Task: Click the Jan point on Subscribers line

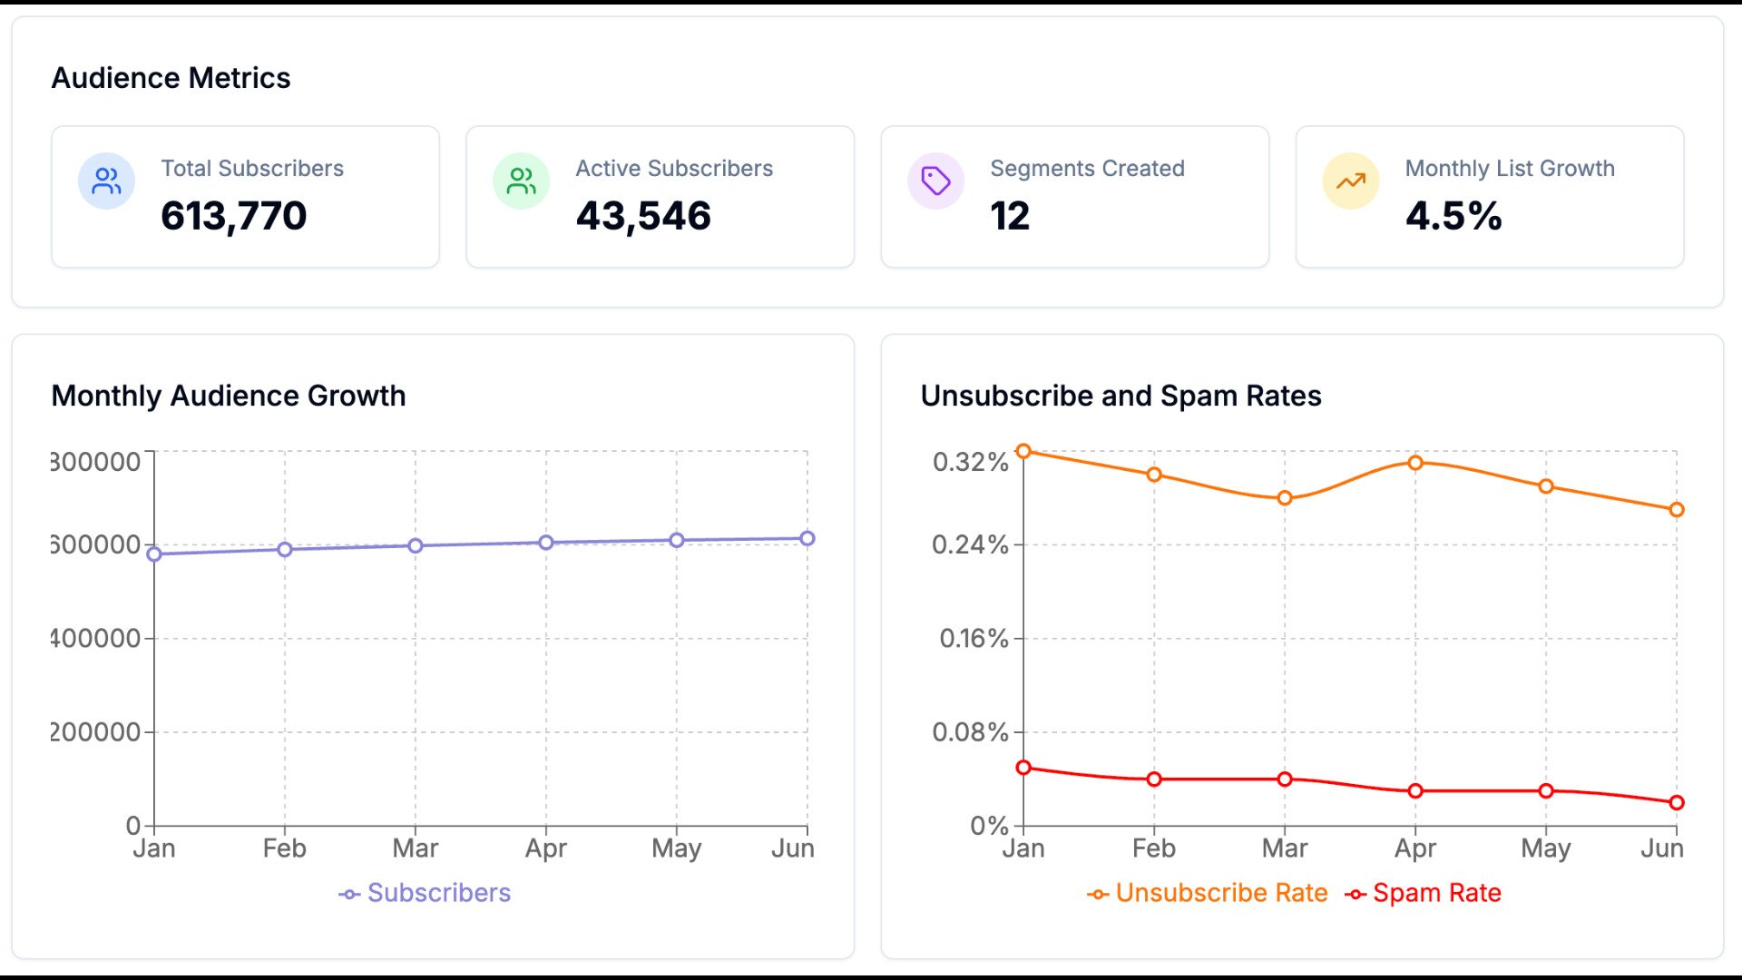Action: click(x=154, y=554)
